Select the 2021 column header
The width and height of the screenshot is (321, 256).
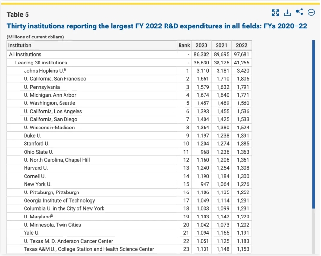pyautogui.click(x=221, y=45)
